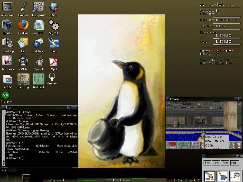The width and height of the screenshot is (243, 182).
Task: Open the blue server cube desktop icon
Action: pyautogui.click(x=7, y=25)
